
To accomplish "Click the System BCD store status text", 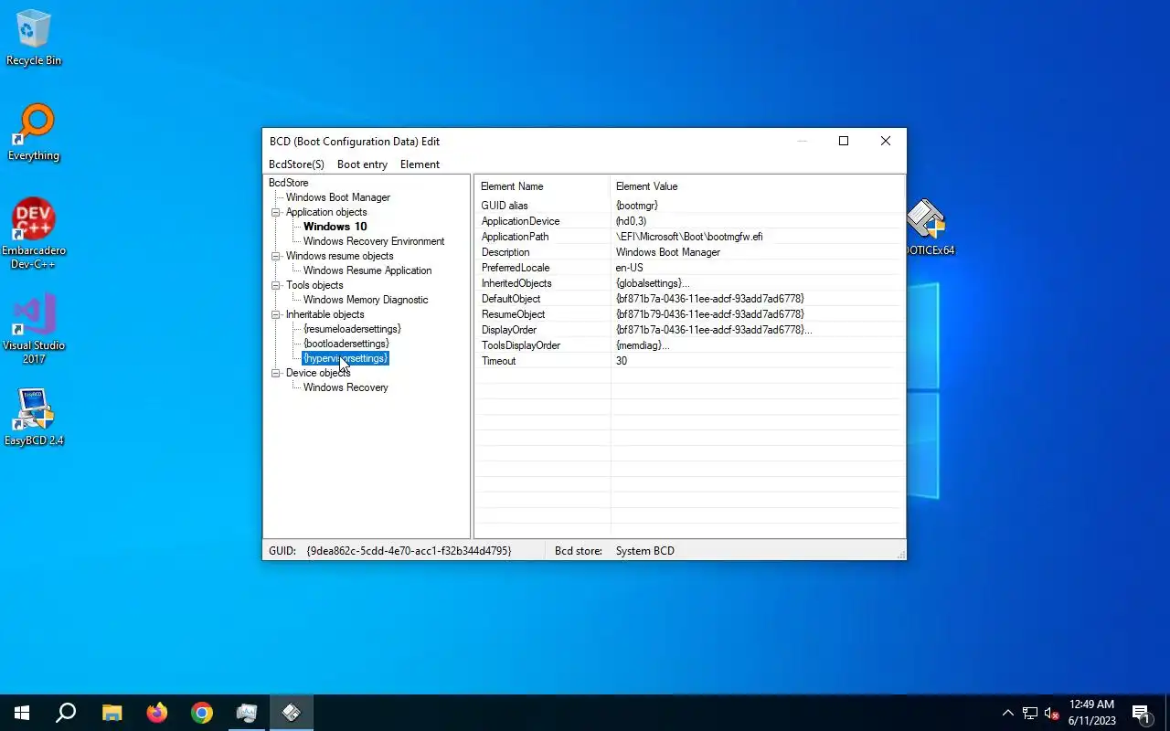I will (645, 551).
